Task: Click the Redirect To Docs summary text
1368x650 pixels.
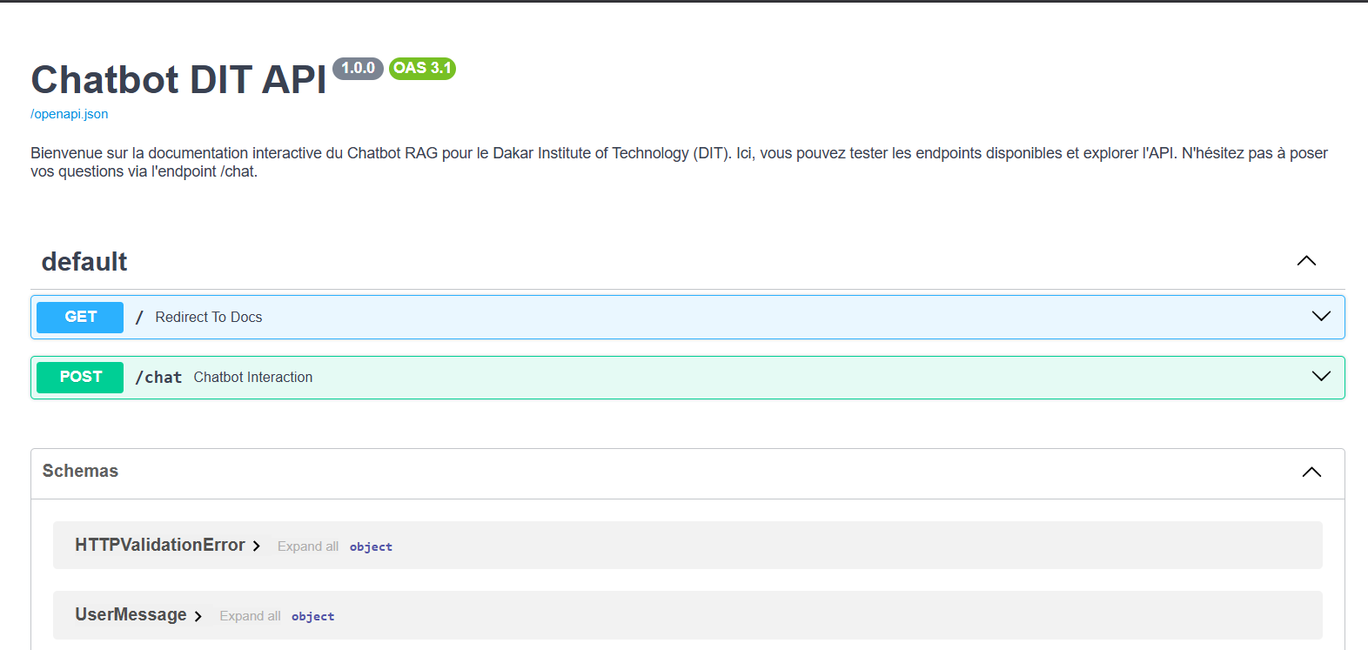Action: coord(209,317)
